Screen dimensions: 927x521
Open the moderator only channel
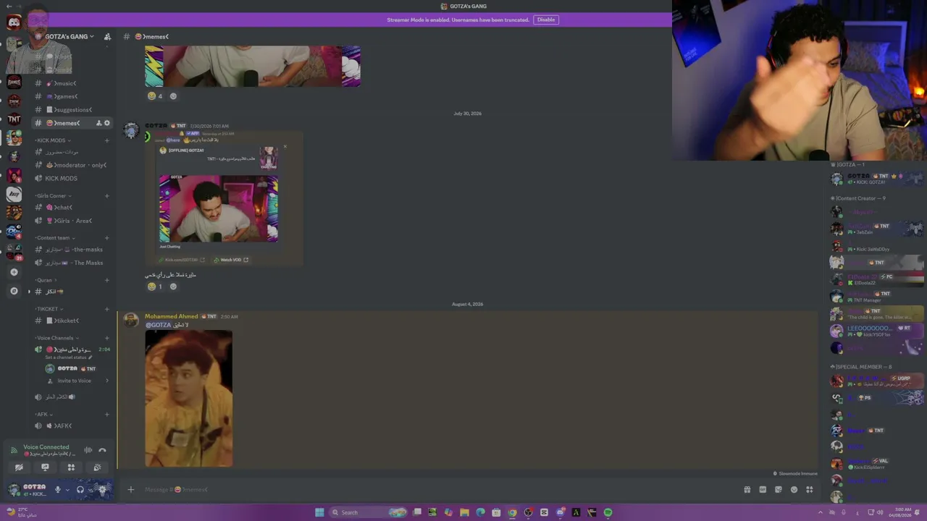pos(72,165)
